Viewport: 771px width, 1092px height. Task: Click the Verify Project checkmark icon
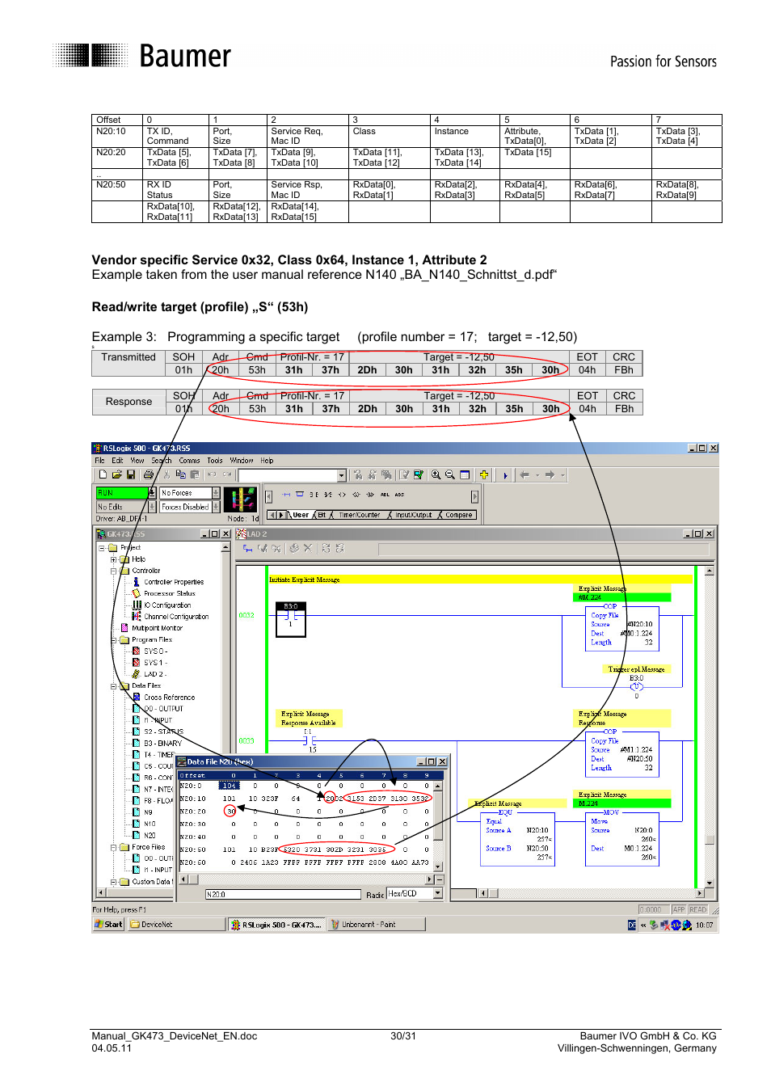404,475
